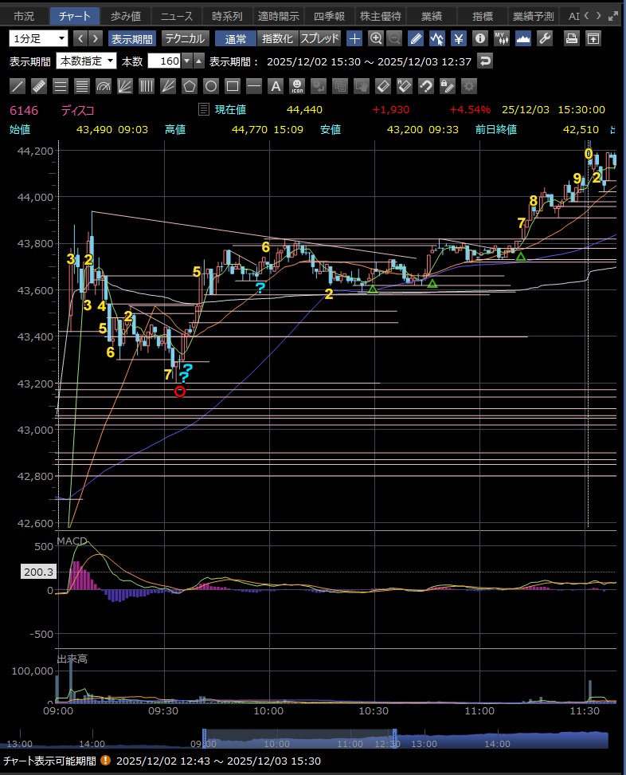Show chart info with the 'i' icon
This screenshot has width=626, height=775.
tap(480, 38)
